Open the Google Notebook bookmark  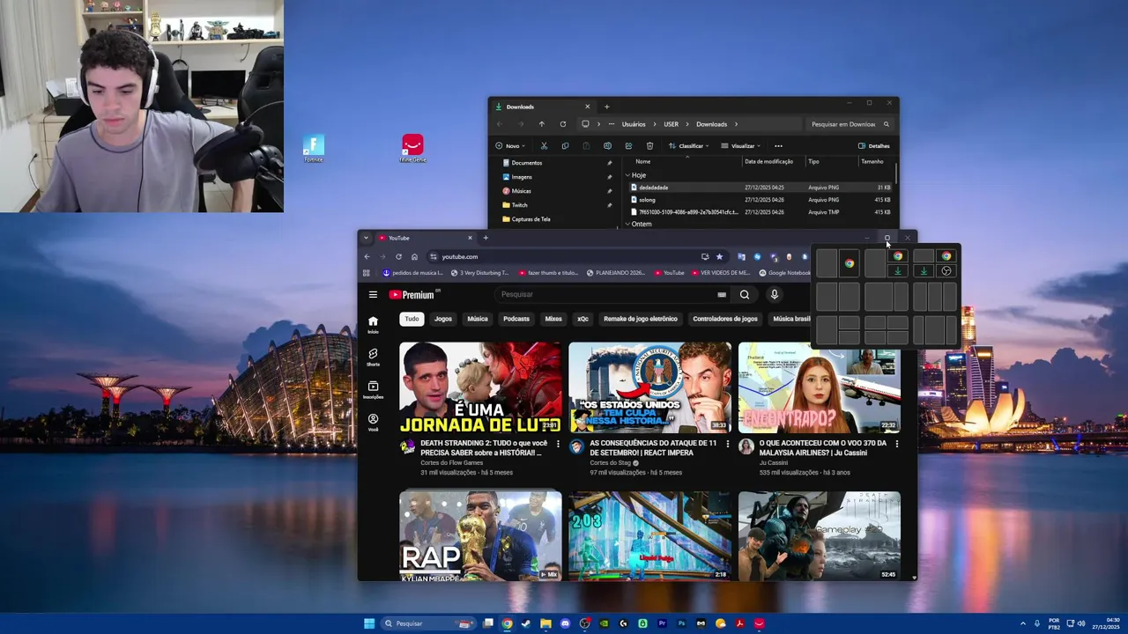784,273
